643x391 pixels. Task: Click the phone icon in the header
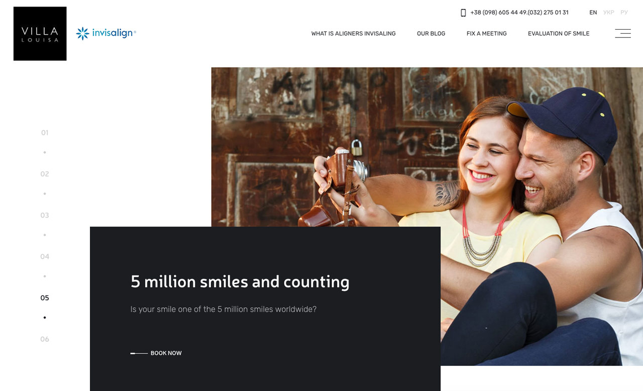click(463, 13)
